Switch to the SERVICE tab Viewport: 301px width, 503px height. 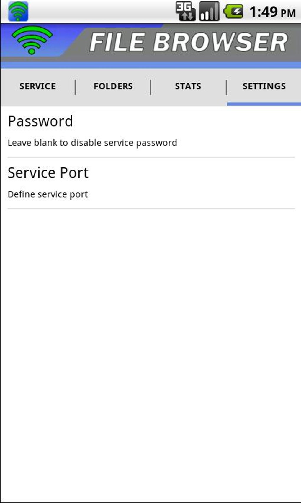(38, 86)
